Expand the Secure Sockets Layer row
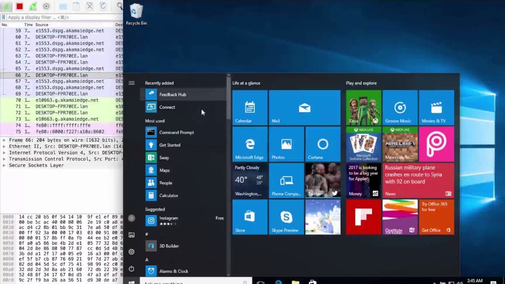This screenshot has height=284, width=505. 4,165
